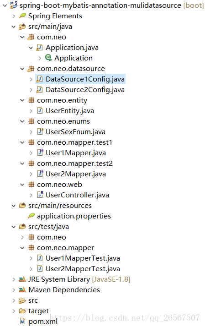The width and height of the screenshot is (205, 327).
Task: Click the file icon of UserEntity.java
Action: pos(40,110)
